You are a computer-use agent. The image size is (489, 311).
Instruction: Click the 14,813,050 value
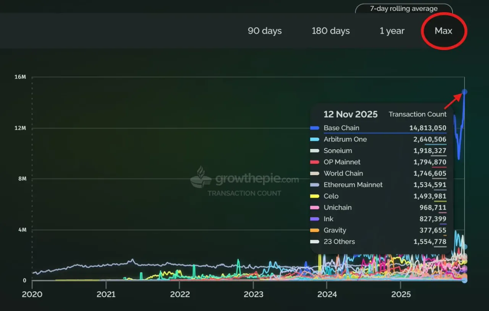[428, 128]
